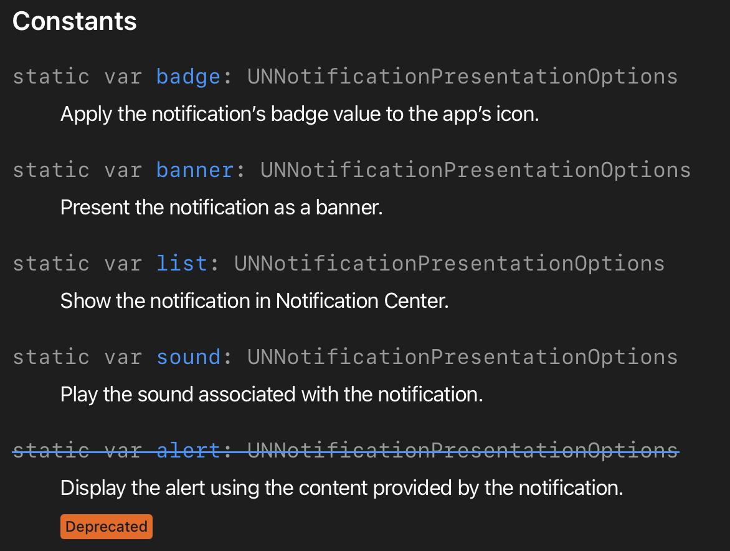730x551 pixels.
Task: Open the badge constant link
Action: [188, 77]
